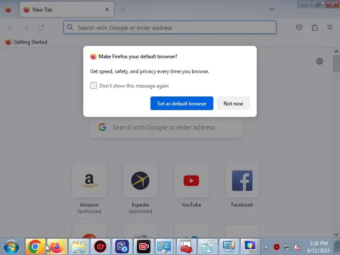Switch to Firefox in the taskbar
The image size is (340, 255).
click(x=57, y=247)
